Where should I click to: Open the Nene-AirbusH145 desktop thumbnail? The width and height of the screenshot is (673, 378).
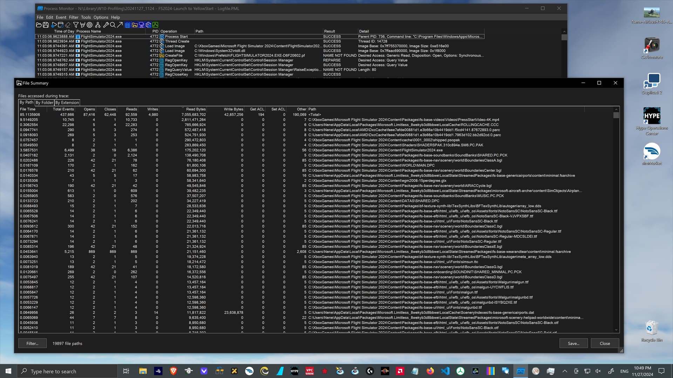652,15
